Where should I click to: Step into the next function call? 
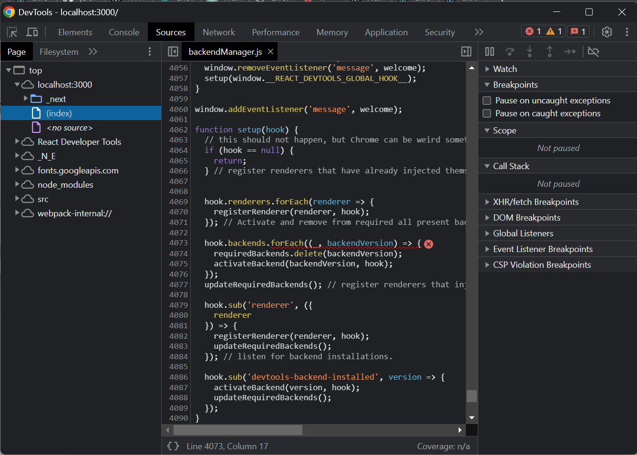click(530, 51)
